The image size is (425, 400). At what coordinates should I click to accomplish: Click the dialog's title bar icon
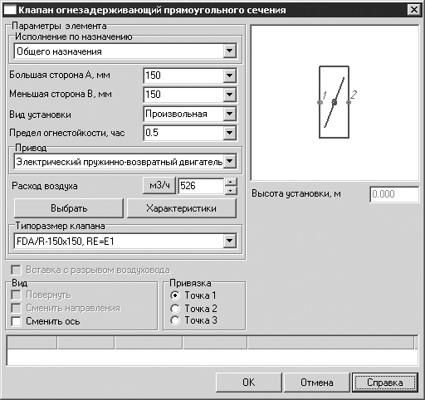pyautogui.click(x=10, y=10)
